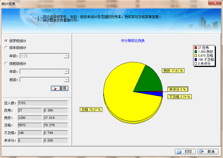Click the 优秀 count field showing 27
223x158 pixels.
pyautogui.click(x=30, y=110)
